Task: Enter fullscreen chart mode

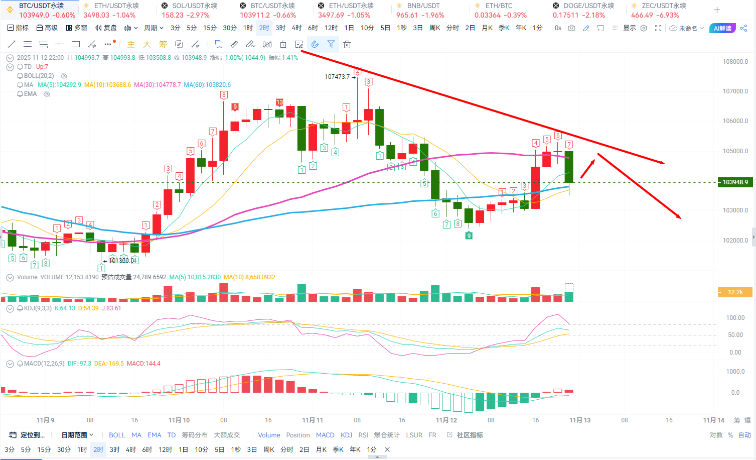Action: point(658,28)
